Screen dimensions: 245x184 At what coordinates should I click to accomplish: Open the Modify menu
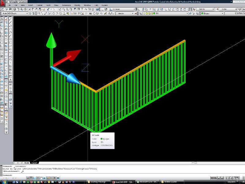pos(77,5)
